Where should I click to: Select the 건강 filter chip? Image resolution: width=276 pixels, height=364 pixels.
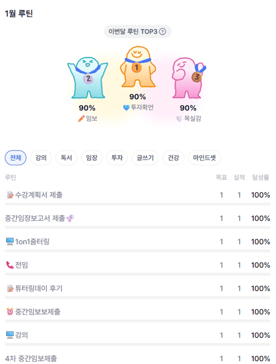pos(173,158)
